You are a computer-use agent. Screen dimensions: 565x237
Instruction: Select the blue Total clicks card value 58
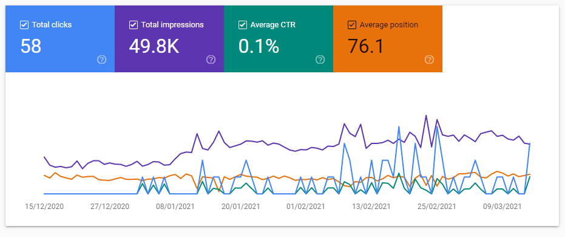coord(31,46)
